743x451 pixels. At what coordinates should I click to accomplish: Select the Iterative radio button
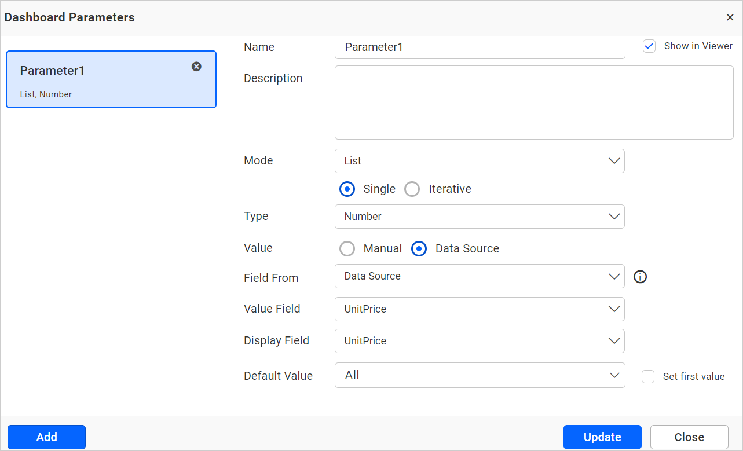(x=412, y=189)
